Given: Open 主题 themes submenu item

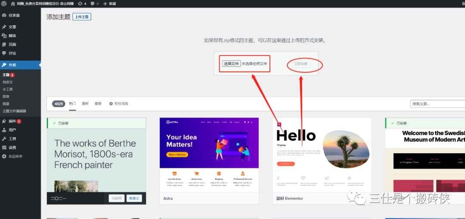Looking at the screenshot, I should pyautogui.click(x=6, y=75).
